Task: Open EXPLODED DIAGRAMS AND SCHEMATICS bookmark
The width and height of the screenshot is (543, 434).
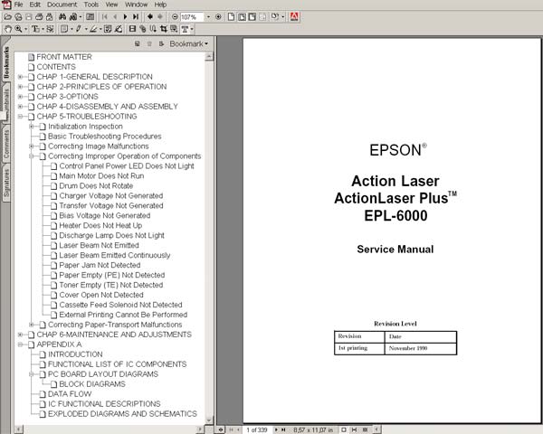Action: point(122,414)
